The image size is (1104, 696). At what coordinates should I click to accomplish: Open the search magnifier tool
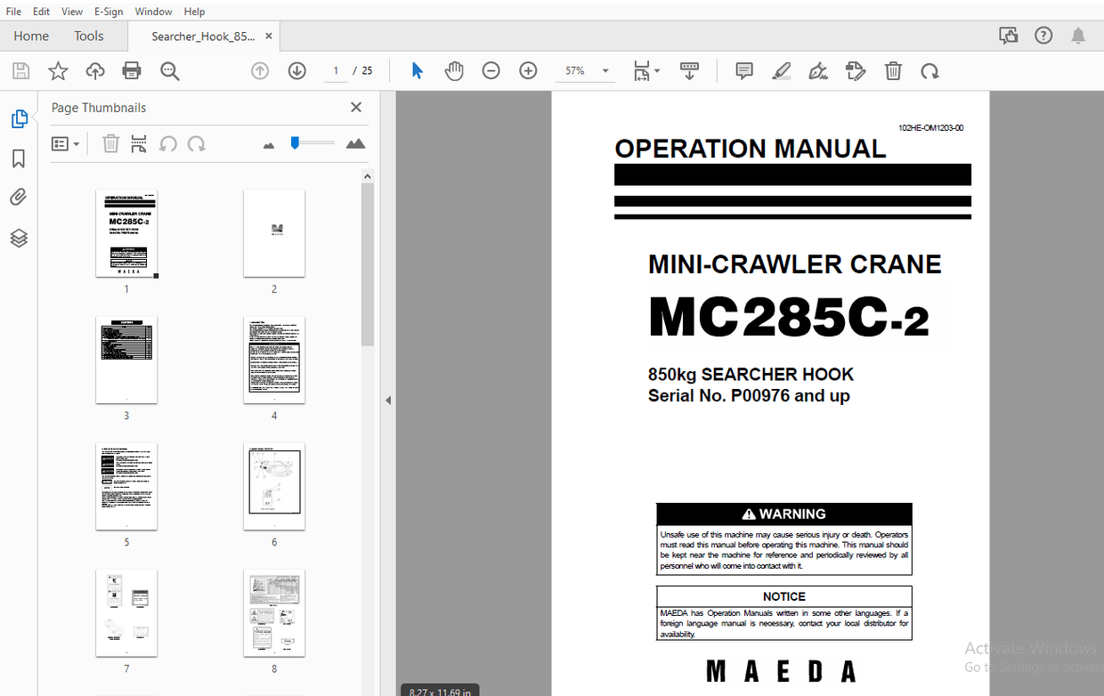170,70
